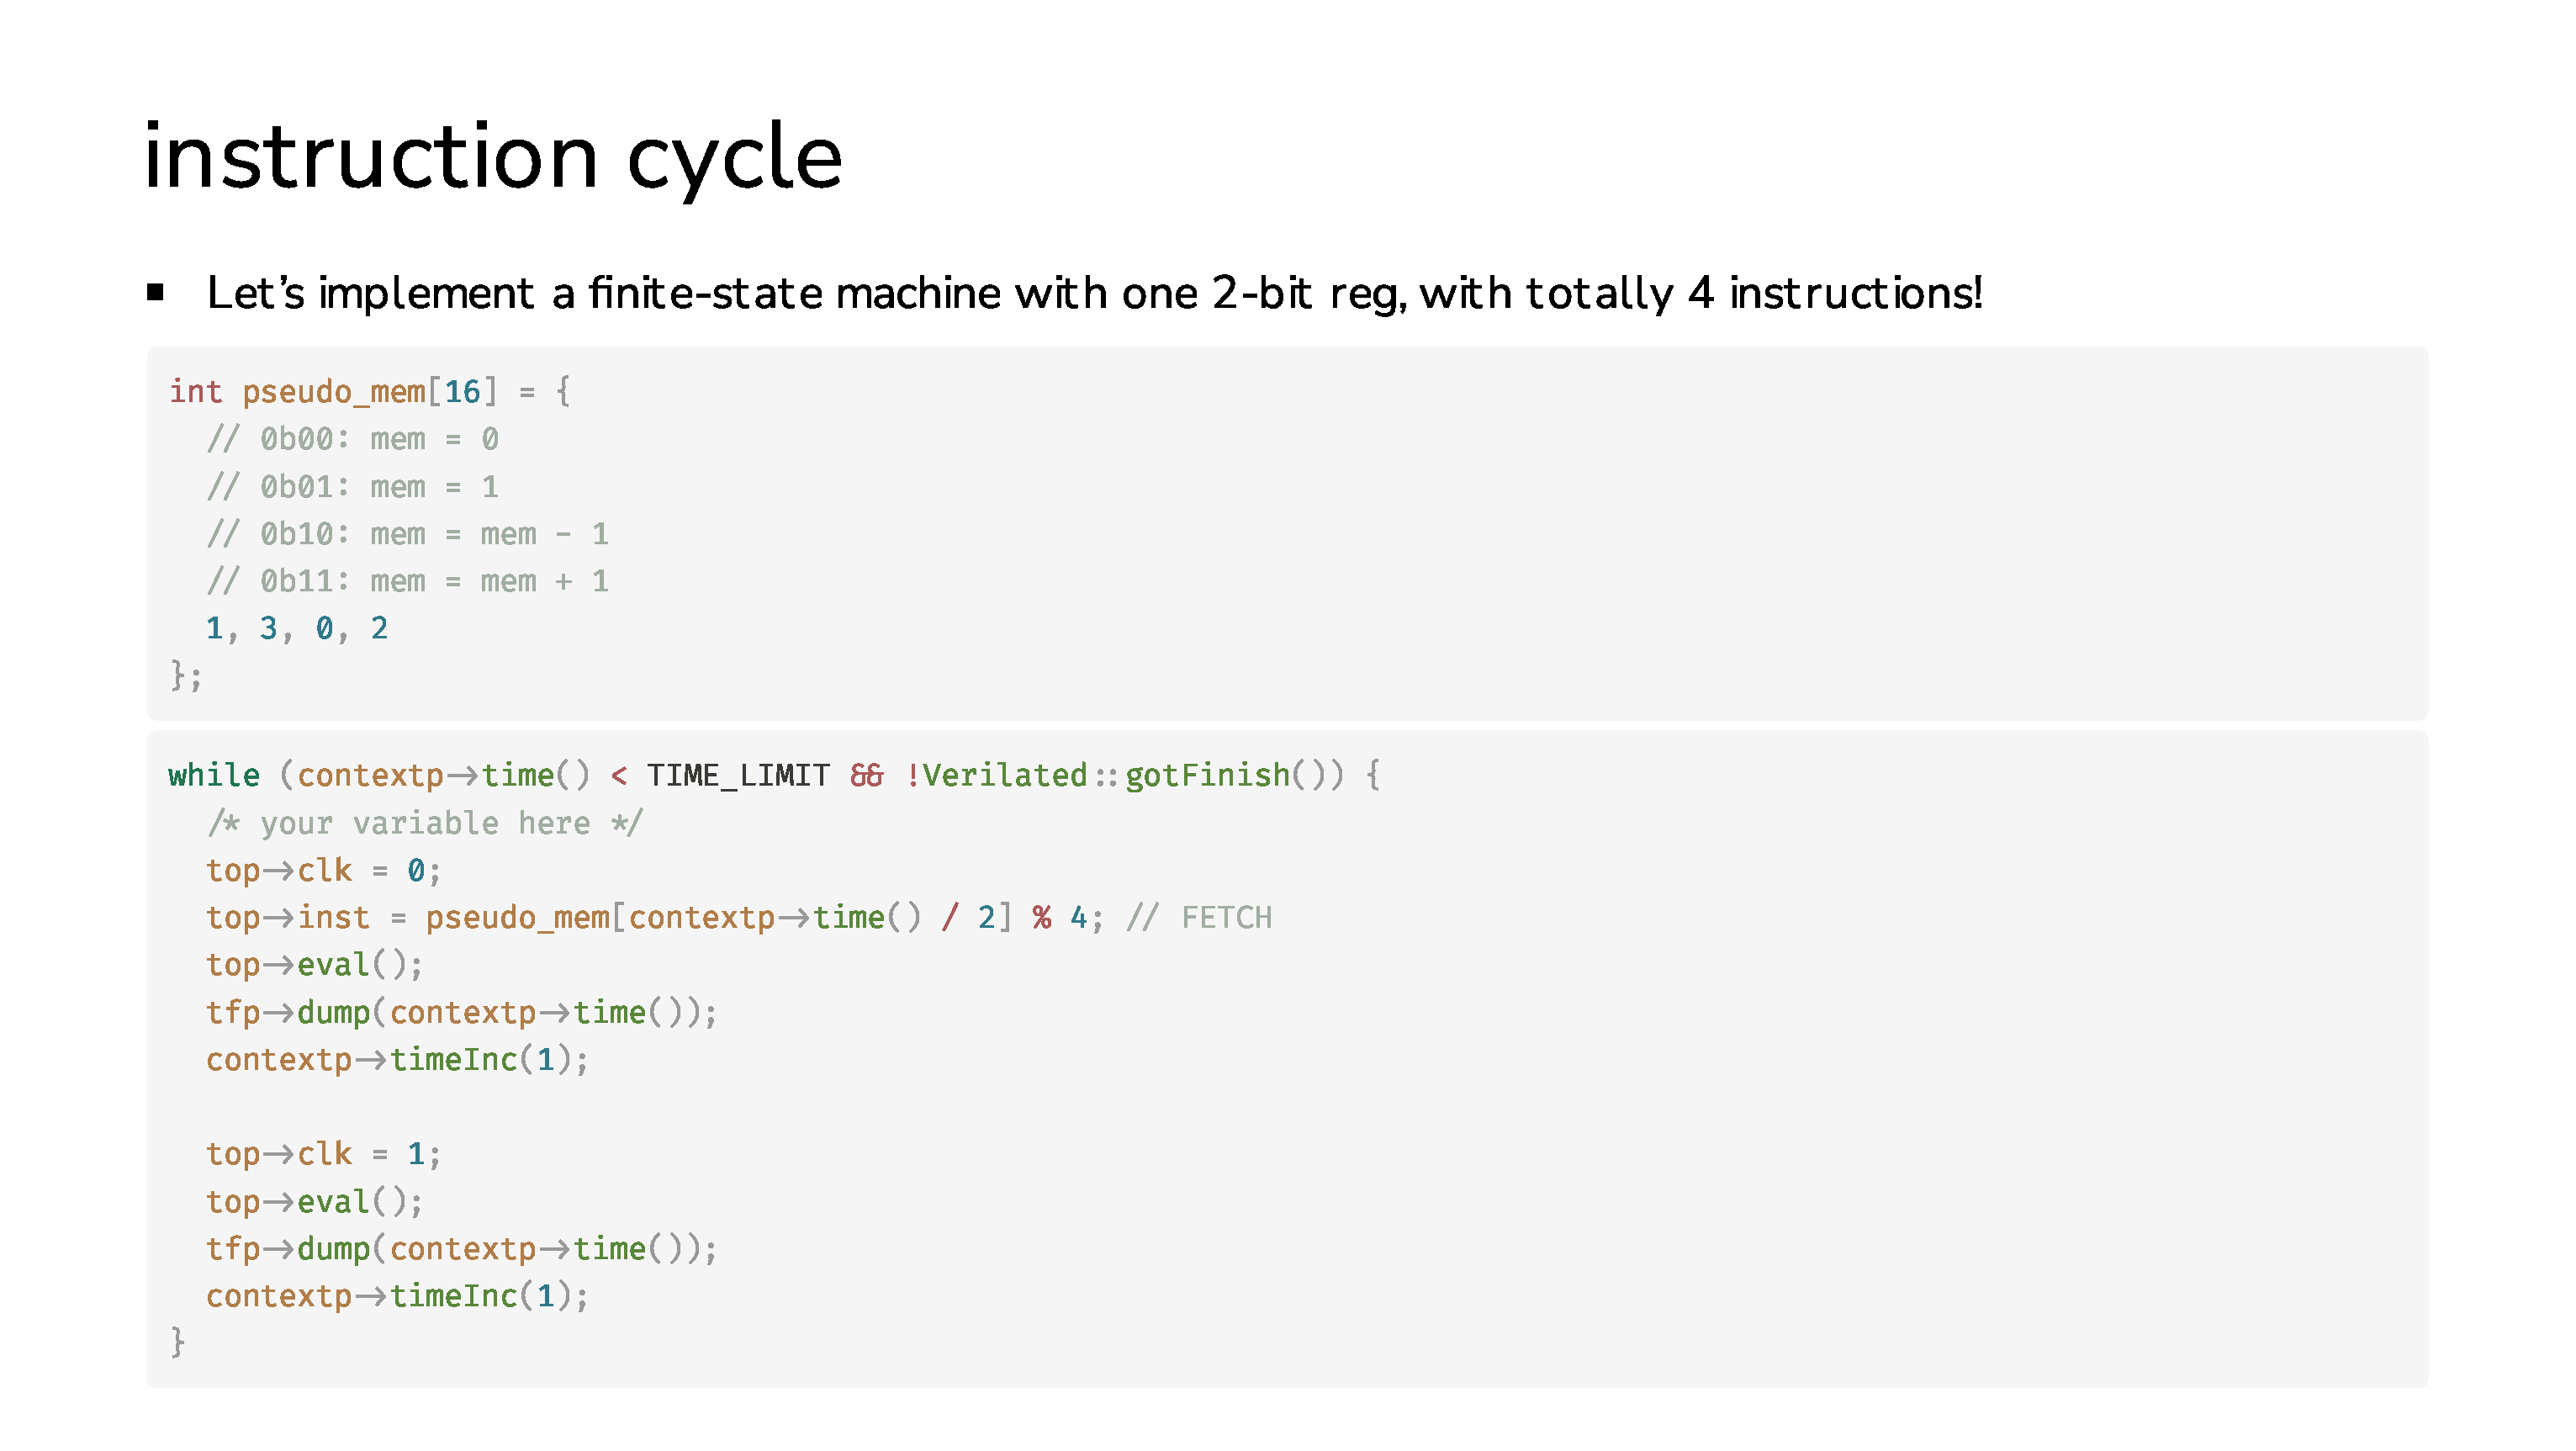Click the 'top->clk = 1;' line
The width and height of the screenshot is (2576, 1451).
(x=324, y=1154)
